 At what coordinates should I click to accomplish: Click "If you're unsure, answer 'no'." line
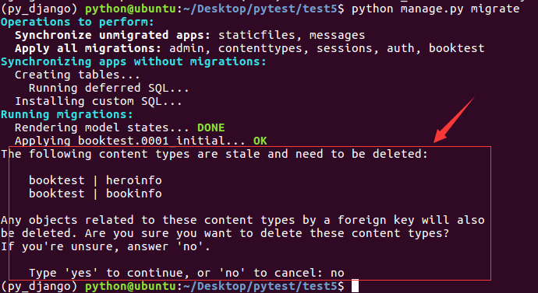pyautogui.click(x=105, y=246)
